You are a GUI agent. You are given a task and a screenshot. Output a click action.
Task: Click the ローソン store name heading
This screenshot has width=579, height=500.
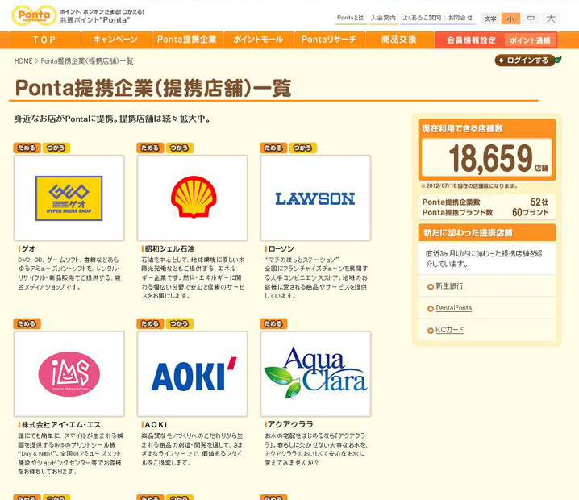tap(281, 249)
